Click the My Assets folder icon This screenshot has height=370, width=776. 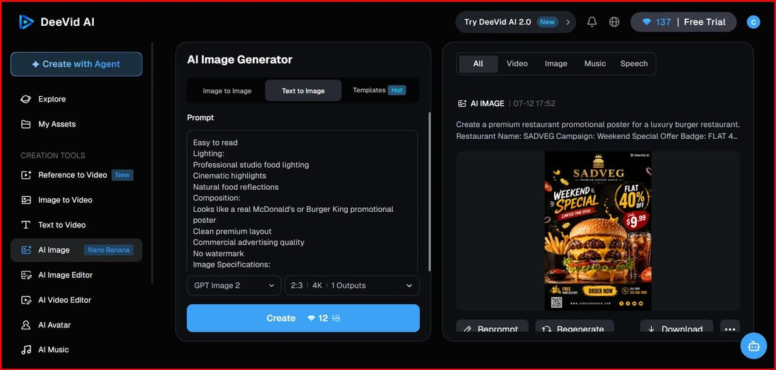click(x=26, y=124)
